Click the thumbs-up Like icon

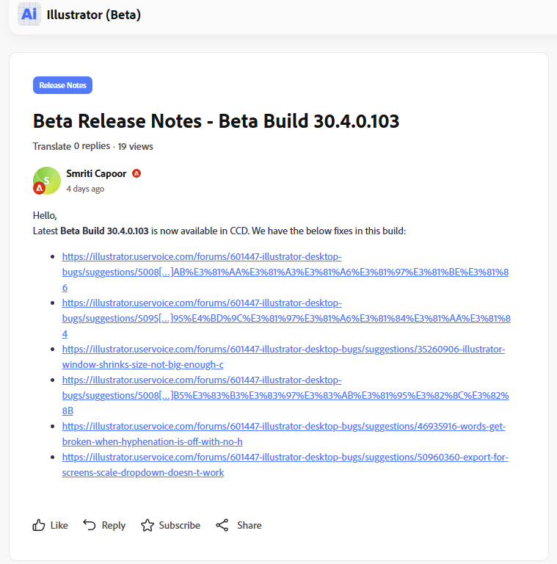coord(39,525)
